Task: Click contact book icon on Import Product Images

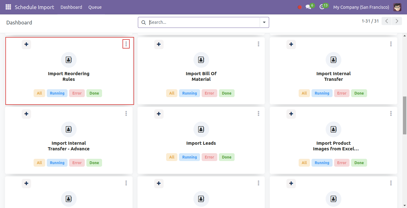Action: 334,129
